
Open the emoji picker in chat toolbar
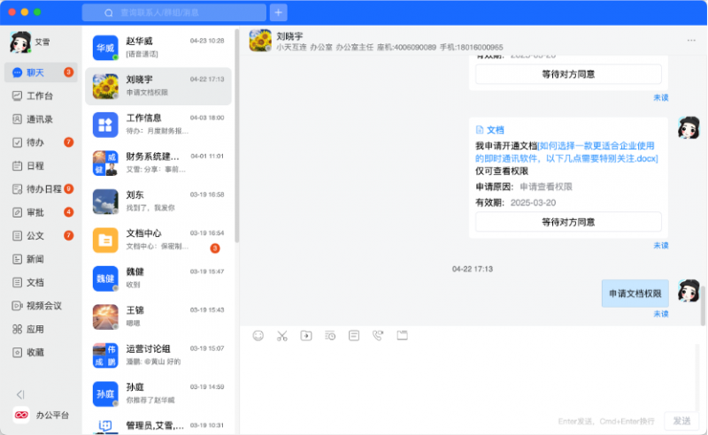click(258, 336)
